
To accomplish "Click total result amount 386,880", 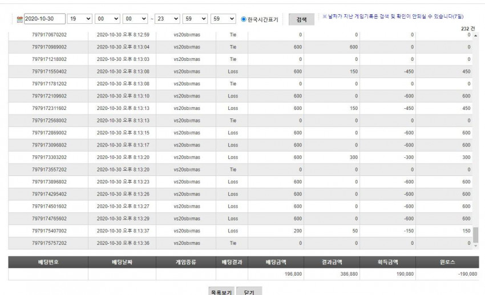I will [349, 274].
